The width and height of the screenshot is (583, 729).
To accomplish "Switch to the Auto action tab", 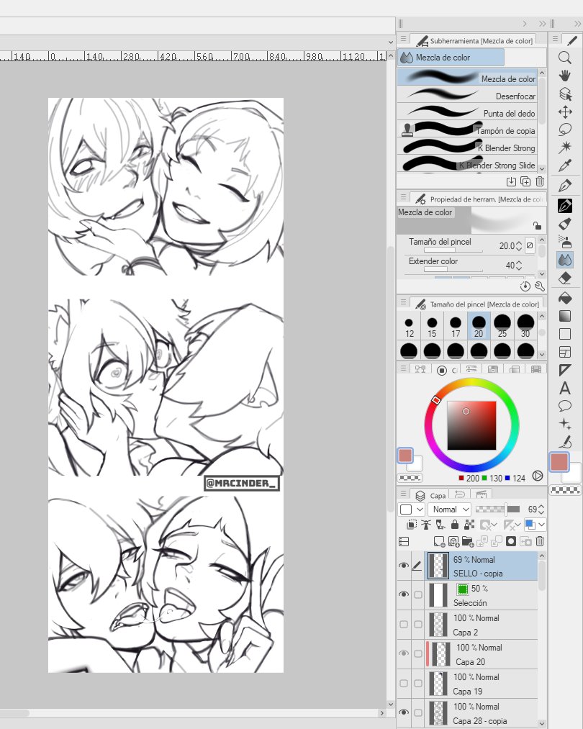I will pos(482,494).
